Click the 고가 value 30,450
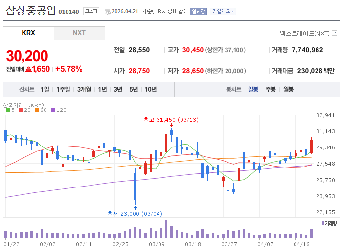Viewport: 340px width, 250px height. click(193, 50)
